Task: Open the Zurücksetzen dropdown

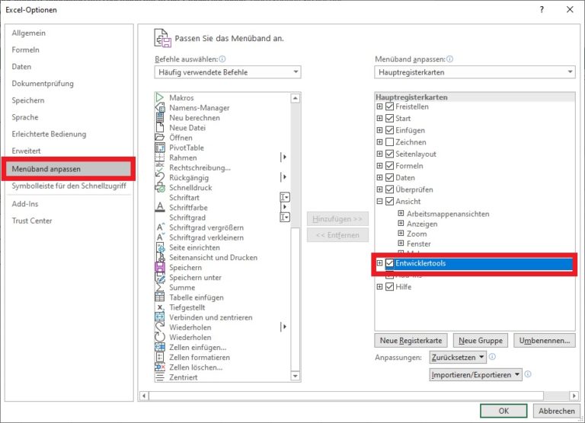Action: click(x=458, y=357)
